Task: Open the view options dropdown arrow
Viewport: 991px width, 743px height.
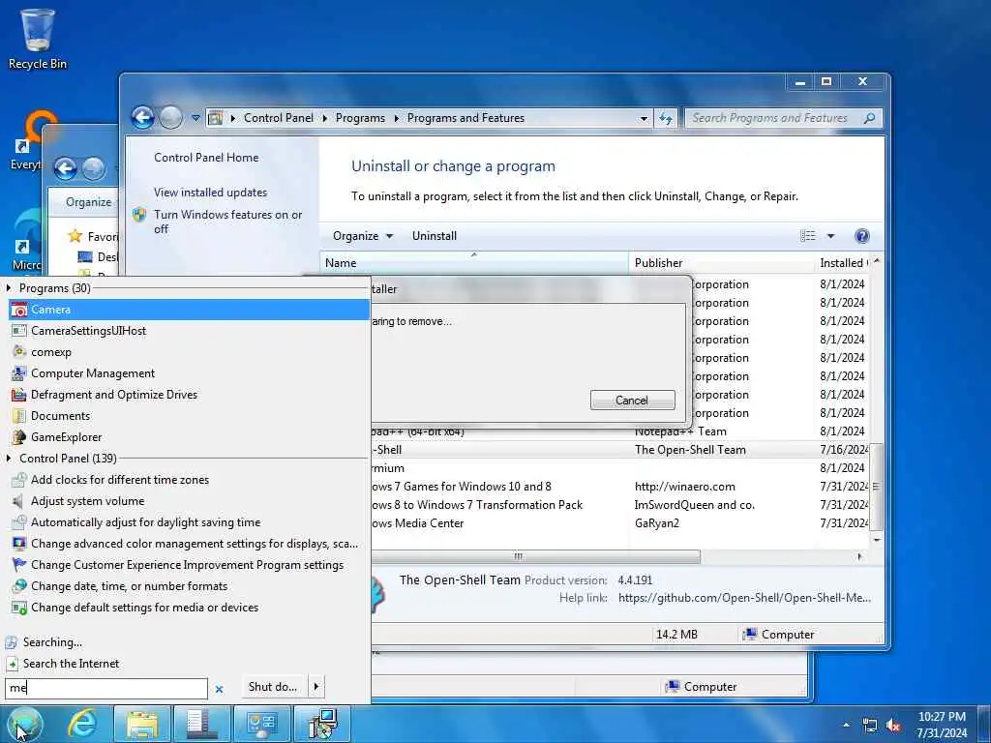Action: [830, 236]
